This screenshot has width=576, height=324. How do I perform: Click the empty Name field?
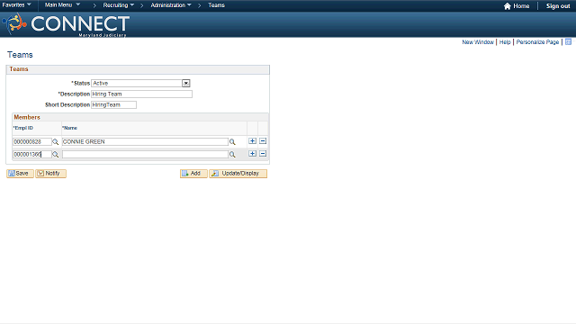pos(145,154)
